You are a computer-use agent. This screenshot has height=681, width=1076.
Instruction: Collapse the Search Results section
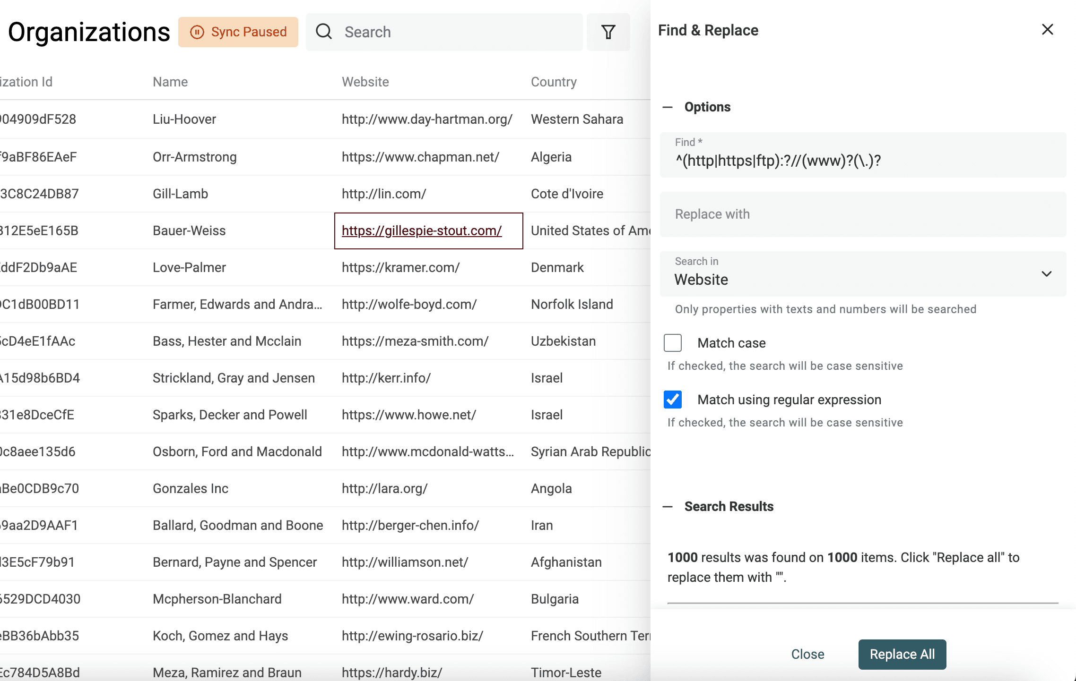click(x=668, y=507)
